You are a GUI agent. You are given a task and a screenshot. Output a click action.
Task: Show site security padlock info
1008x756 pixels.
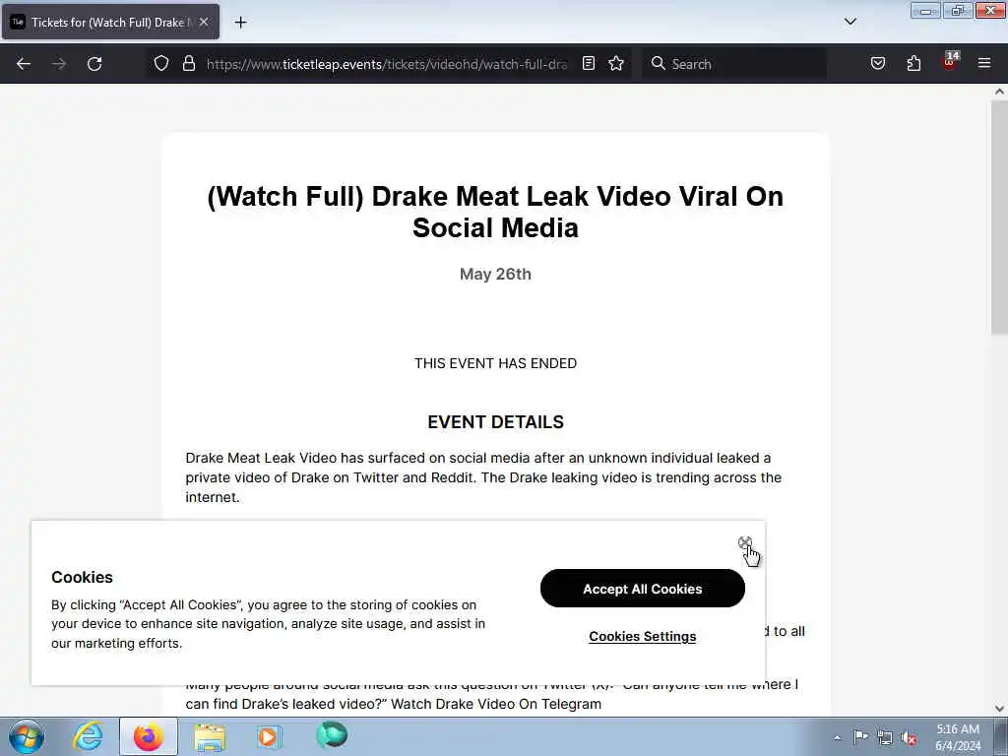[x=188, y=63]
